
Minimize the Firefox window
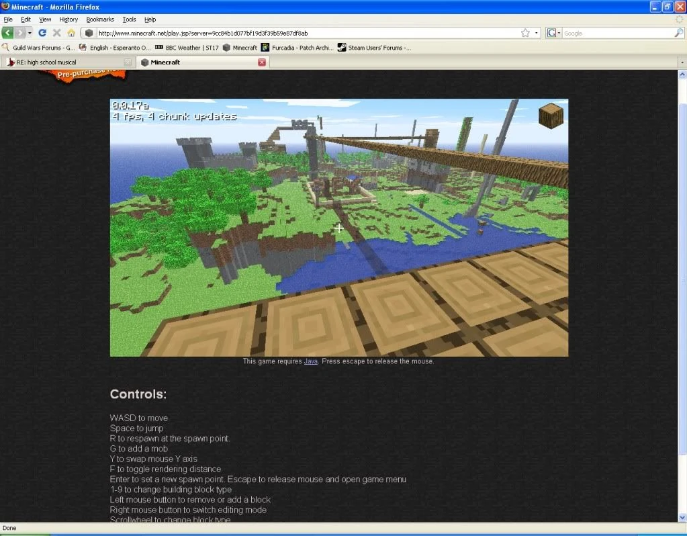click(x=655, y=7)
